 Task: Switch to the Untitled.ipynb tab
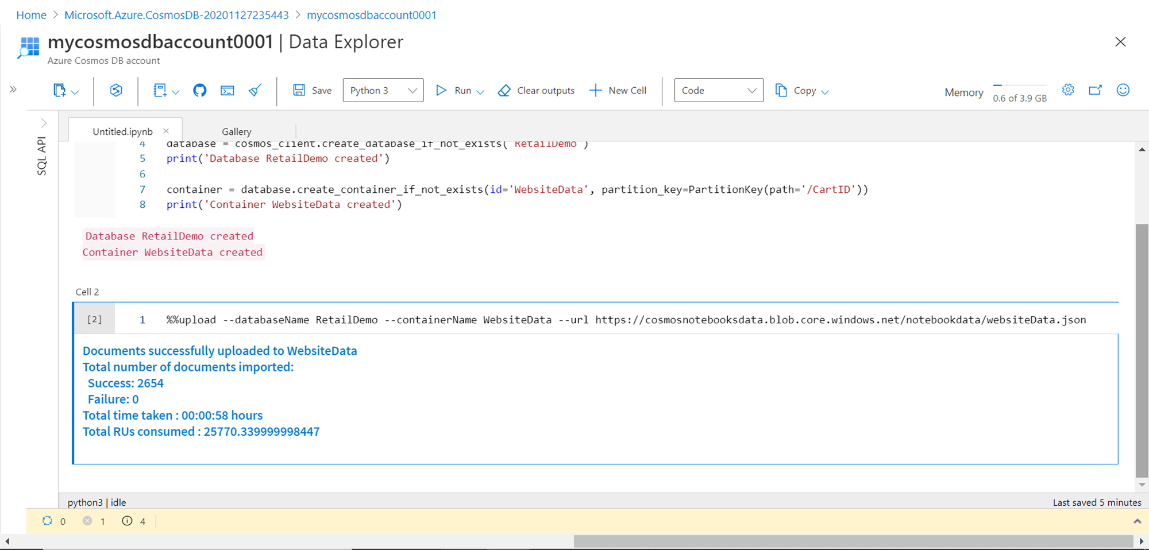point(122,131)
